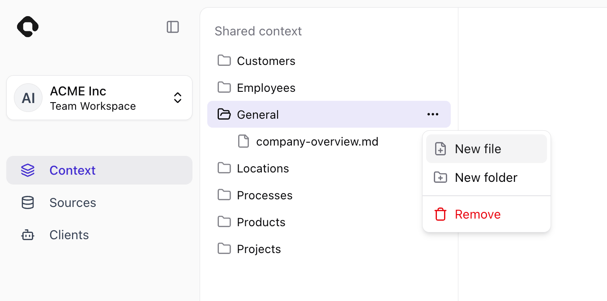Click the Projects folder icon
Screen dimensions: 607x301
[224, 249]
